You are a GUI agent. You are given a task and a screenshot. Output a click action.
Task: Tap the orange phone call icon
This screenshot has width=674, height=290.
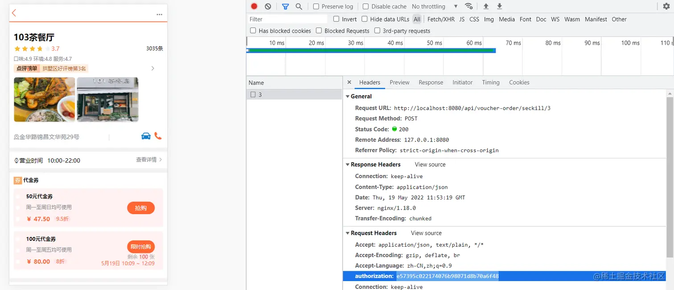[158, 136]
